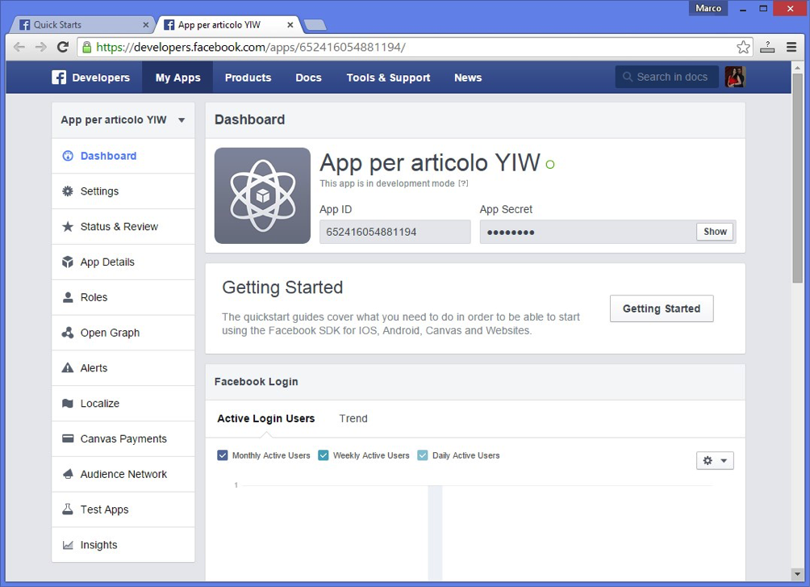Open the Insights section
810x587 pixels.
(x=123, y=544)
